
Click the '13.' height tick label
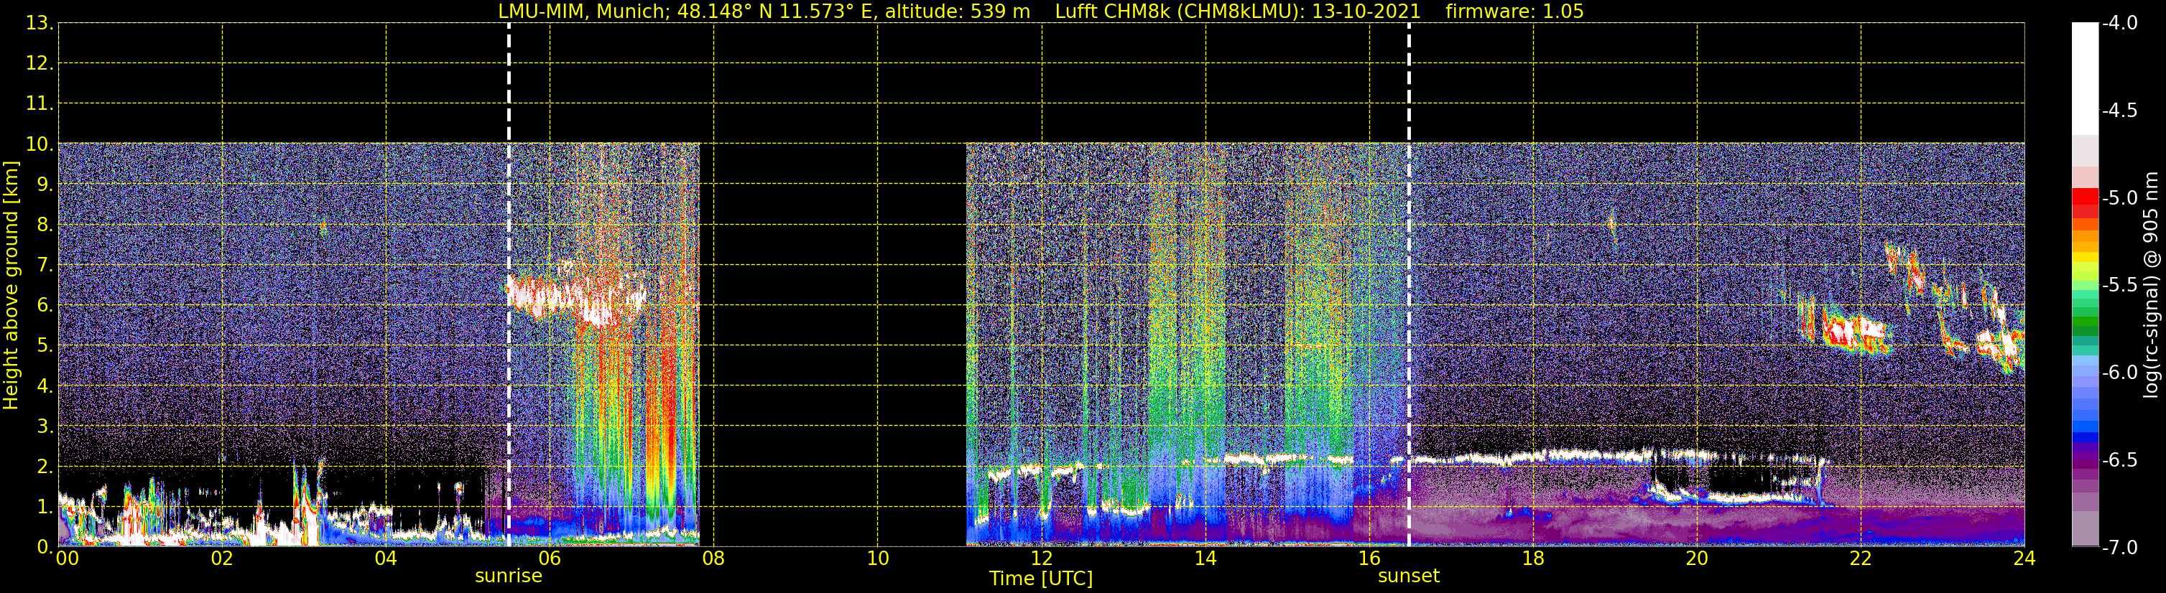coord(40,23)
